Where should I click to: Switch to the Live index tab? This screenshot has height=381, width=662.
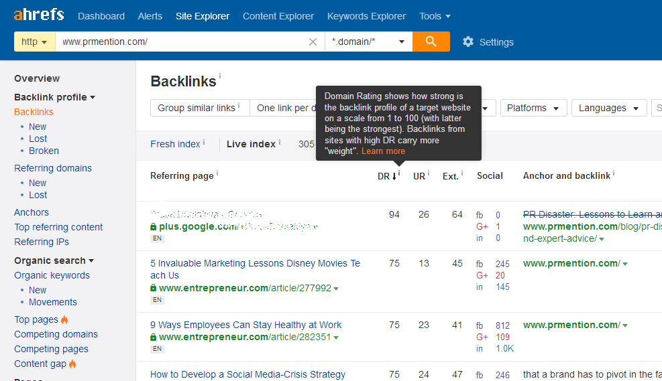[x=251, y=144]
